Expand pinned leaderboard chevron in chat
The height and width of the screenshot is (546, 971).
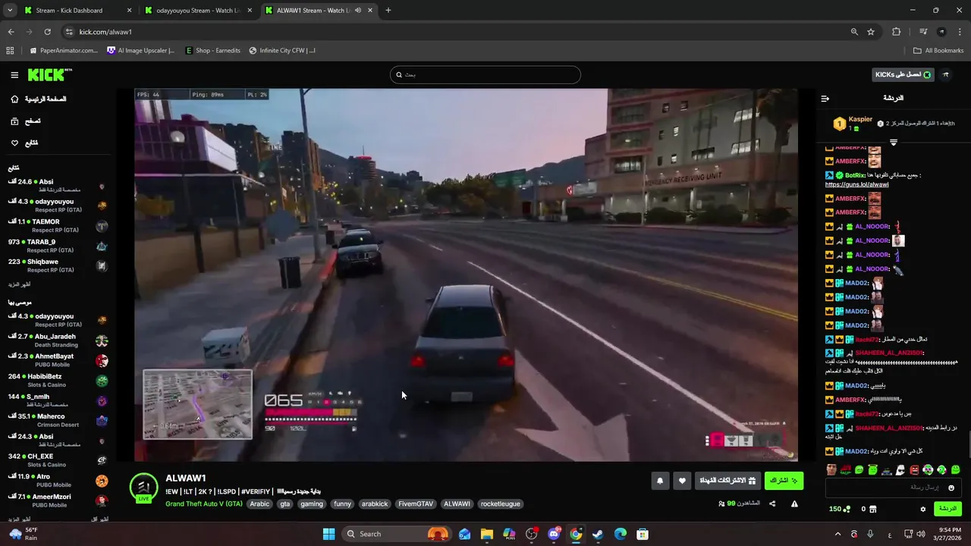click(894, 143)
